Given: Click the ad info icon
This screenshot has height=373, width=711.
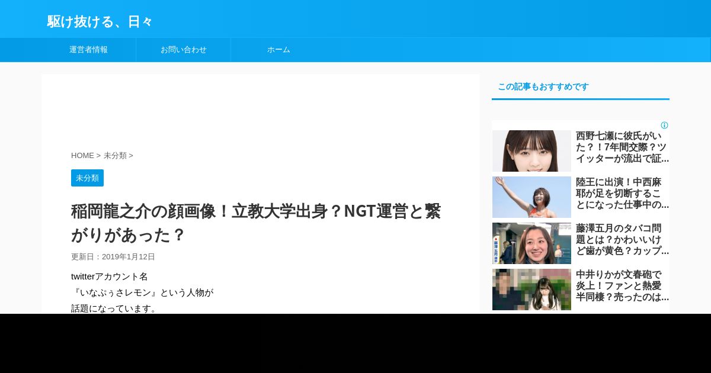Looking at the screenshot, I should 664,126.
